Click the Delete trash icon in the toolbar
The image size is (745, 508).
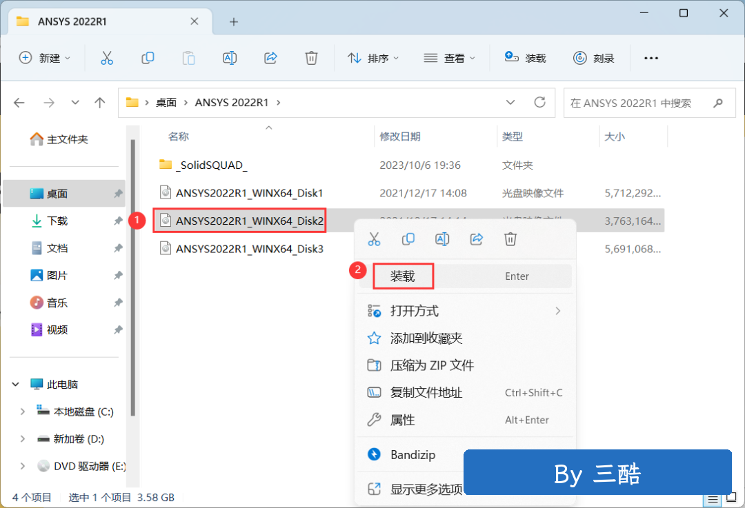[311, 58]
